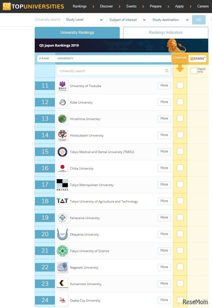Image resolution: width=212 pixels, height=308 pixels.
Task: Switch to University Rankings tab
Action: point(77,32)
